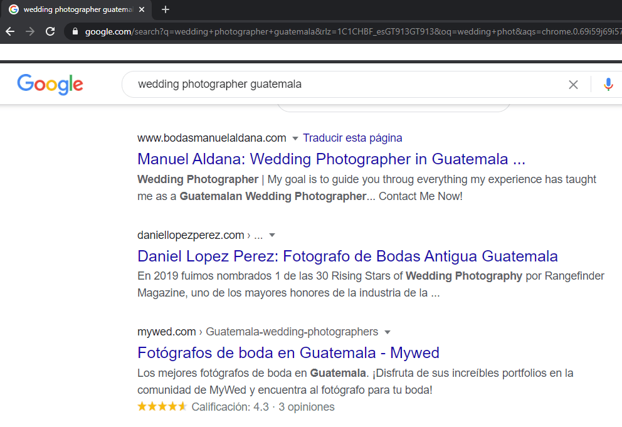Expand the arrow next to mywed.com Guatemala-wedding-photographers
Image resolution: width=622 pixels, height=427 pixels.
coord(387,332)
